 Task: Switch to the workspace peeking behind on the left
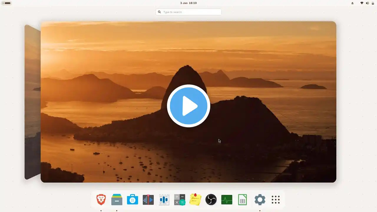click(32, 102)
